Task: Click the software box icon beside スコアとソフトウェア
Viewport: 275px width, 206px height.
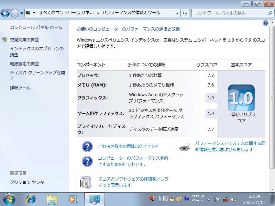Action: click(x=86, y=182)
